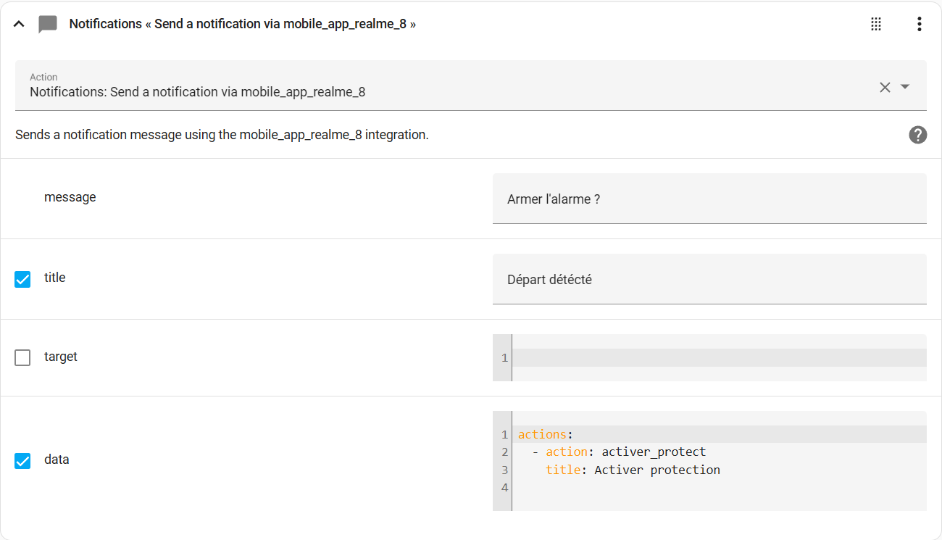942x540 pixels.
Task: Open the help question mark icon
Action: (x=918, y=135)
